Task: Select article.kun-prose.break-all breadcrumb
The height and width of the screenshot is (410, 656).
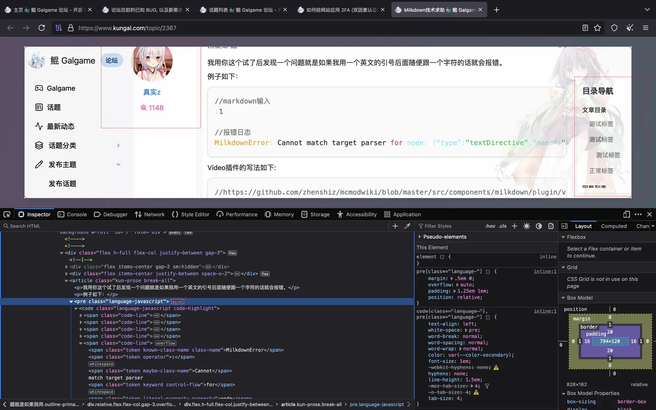Action: (x=311, y=404)
